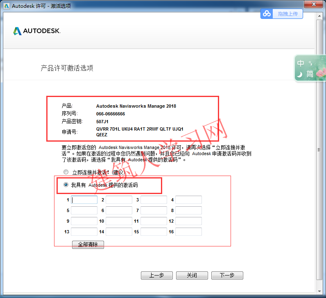
Task: Click activation code field 9
Action: pyautogui.click(x=84, y=221)
